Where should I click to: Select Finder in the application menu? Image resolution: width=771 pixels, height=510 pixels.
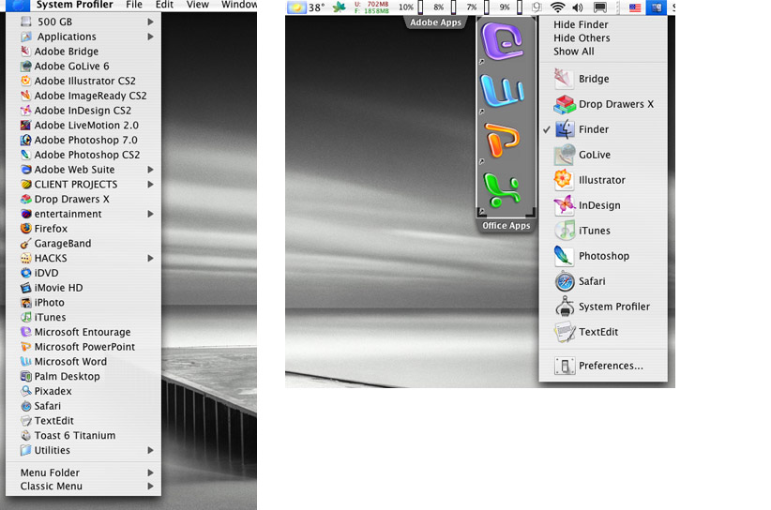603,129
